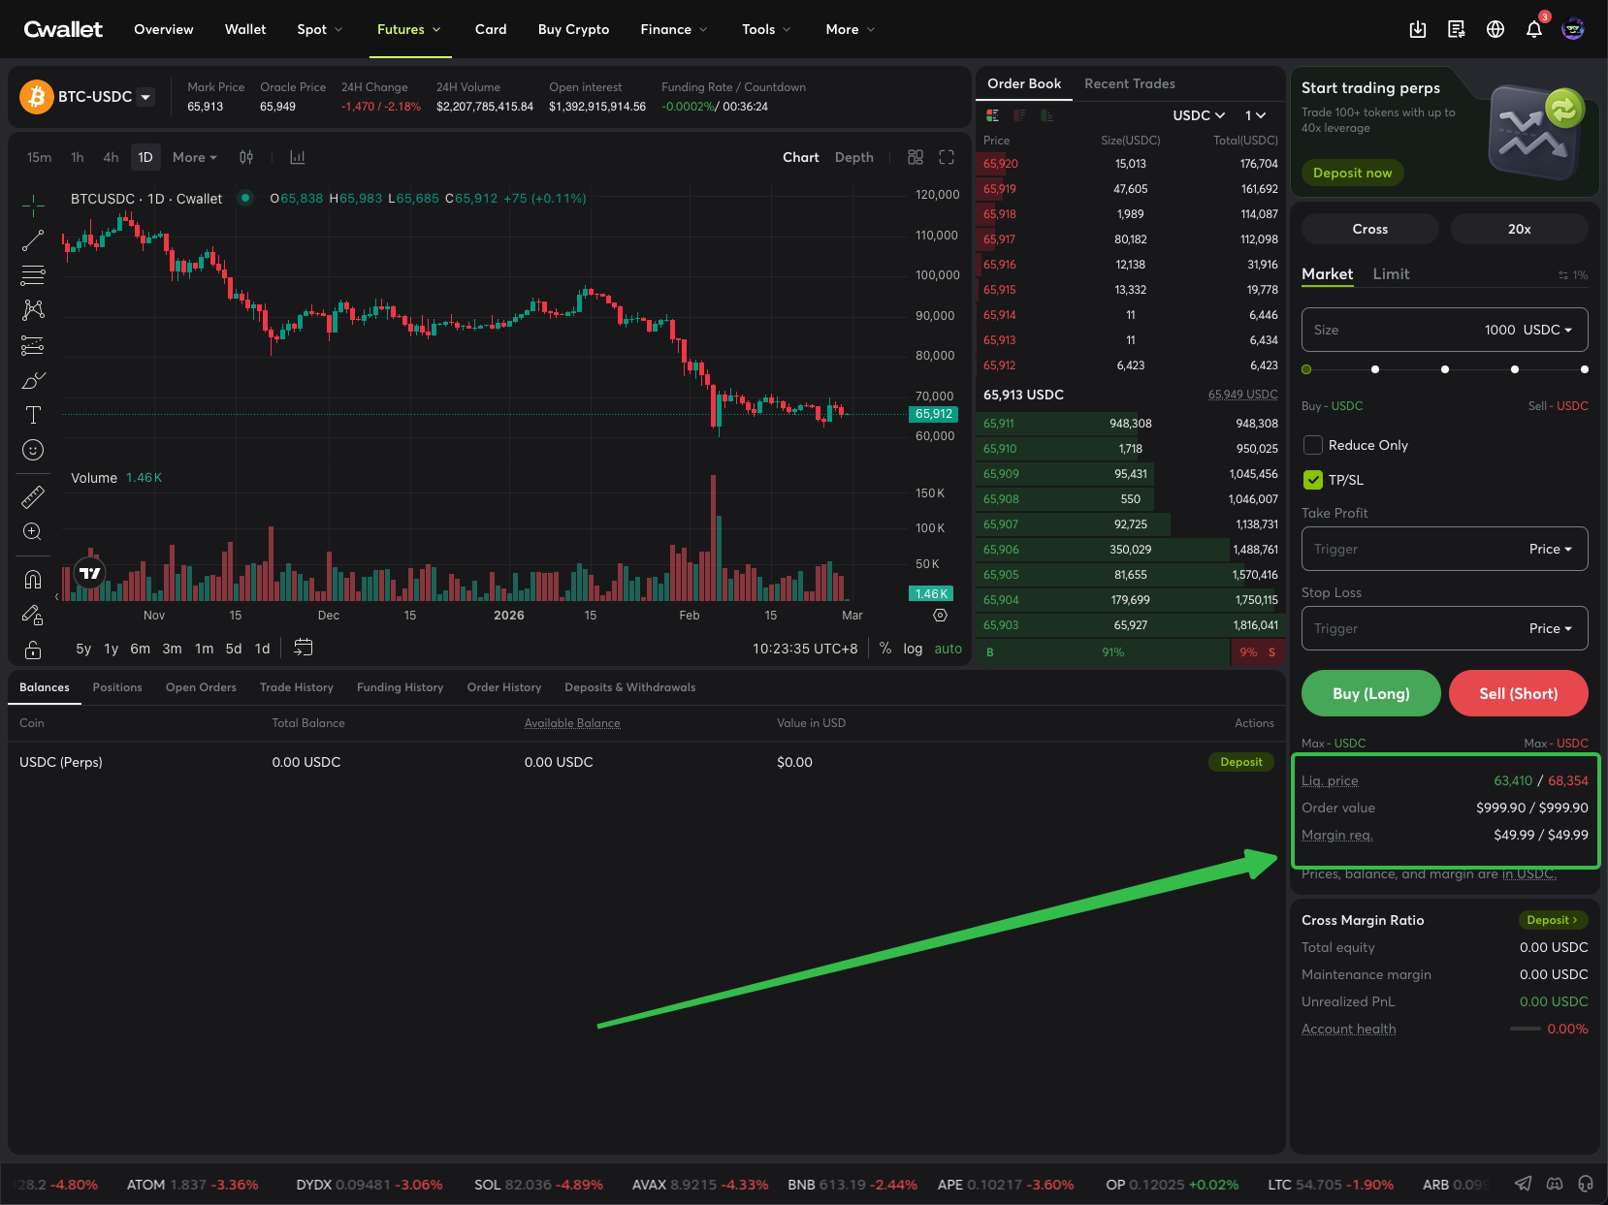Uncheck the TP/SL checkbox
The height and width of the screenshot is (1205, 1608).
1313,480
